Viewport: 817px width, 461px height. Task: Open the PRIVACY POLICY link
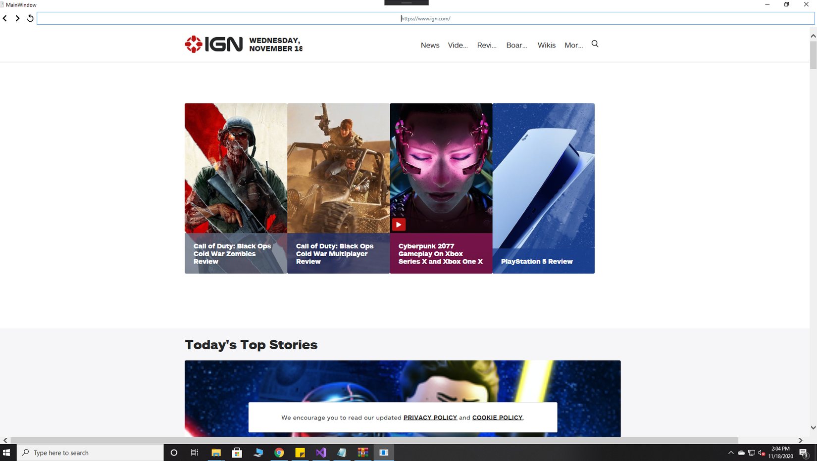(x=430, y=417)
